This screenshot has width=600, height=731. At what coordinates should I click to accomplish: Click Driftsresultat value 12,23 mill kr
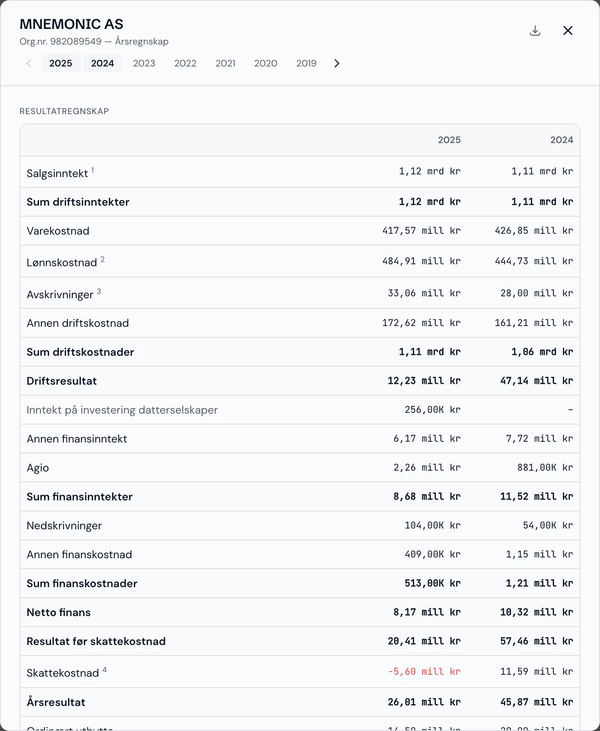[x=424, y=381]
